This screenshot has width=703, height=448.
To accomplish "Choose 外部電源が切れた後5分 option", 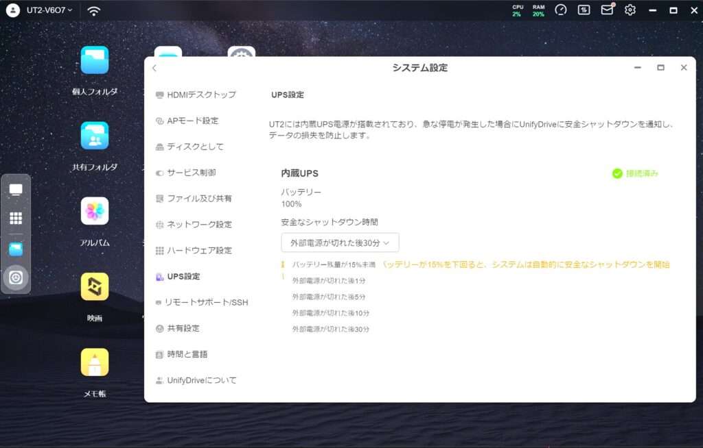I will pyautogui.click(x=329, y=297).
